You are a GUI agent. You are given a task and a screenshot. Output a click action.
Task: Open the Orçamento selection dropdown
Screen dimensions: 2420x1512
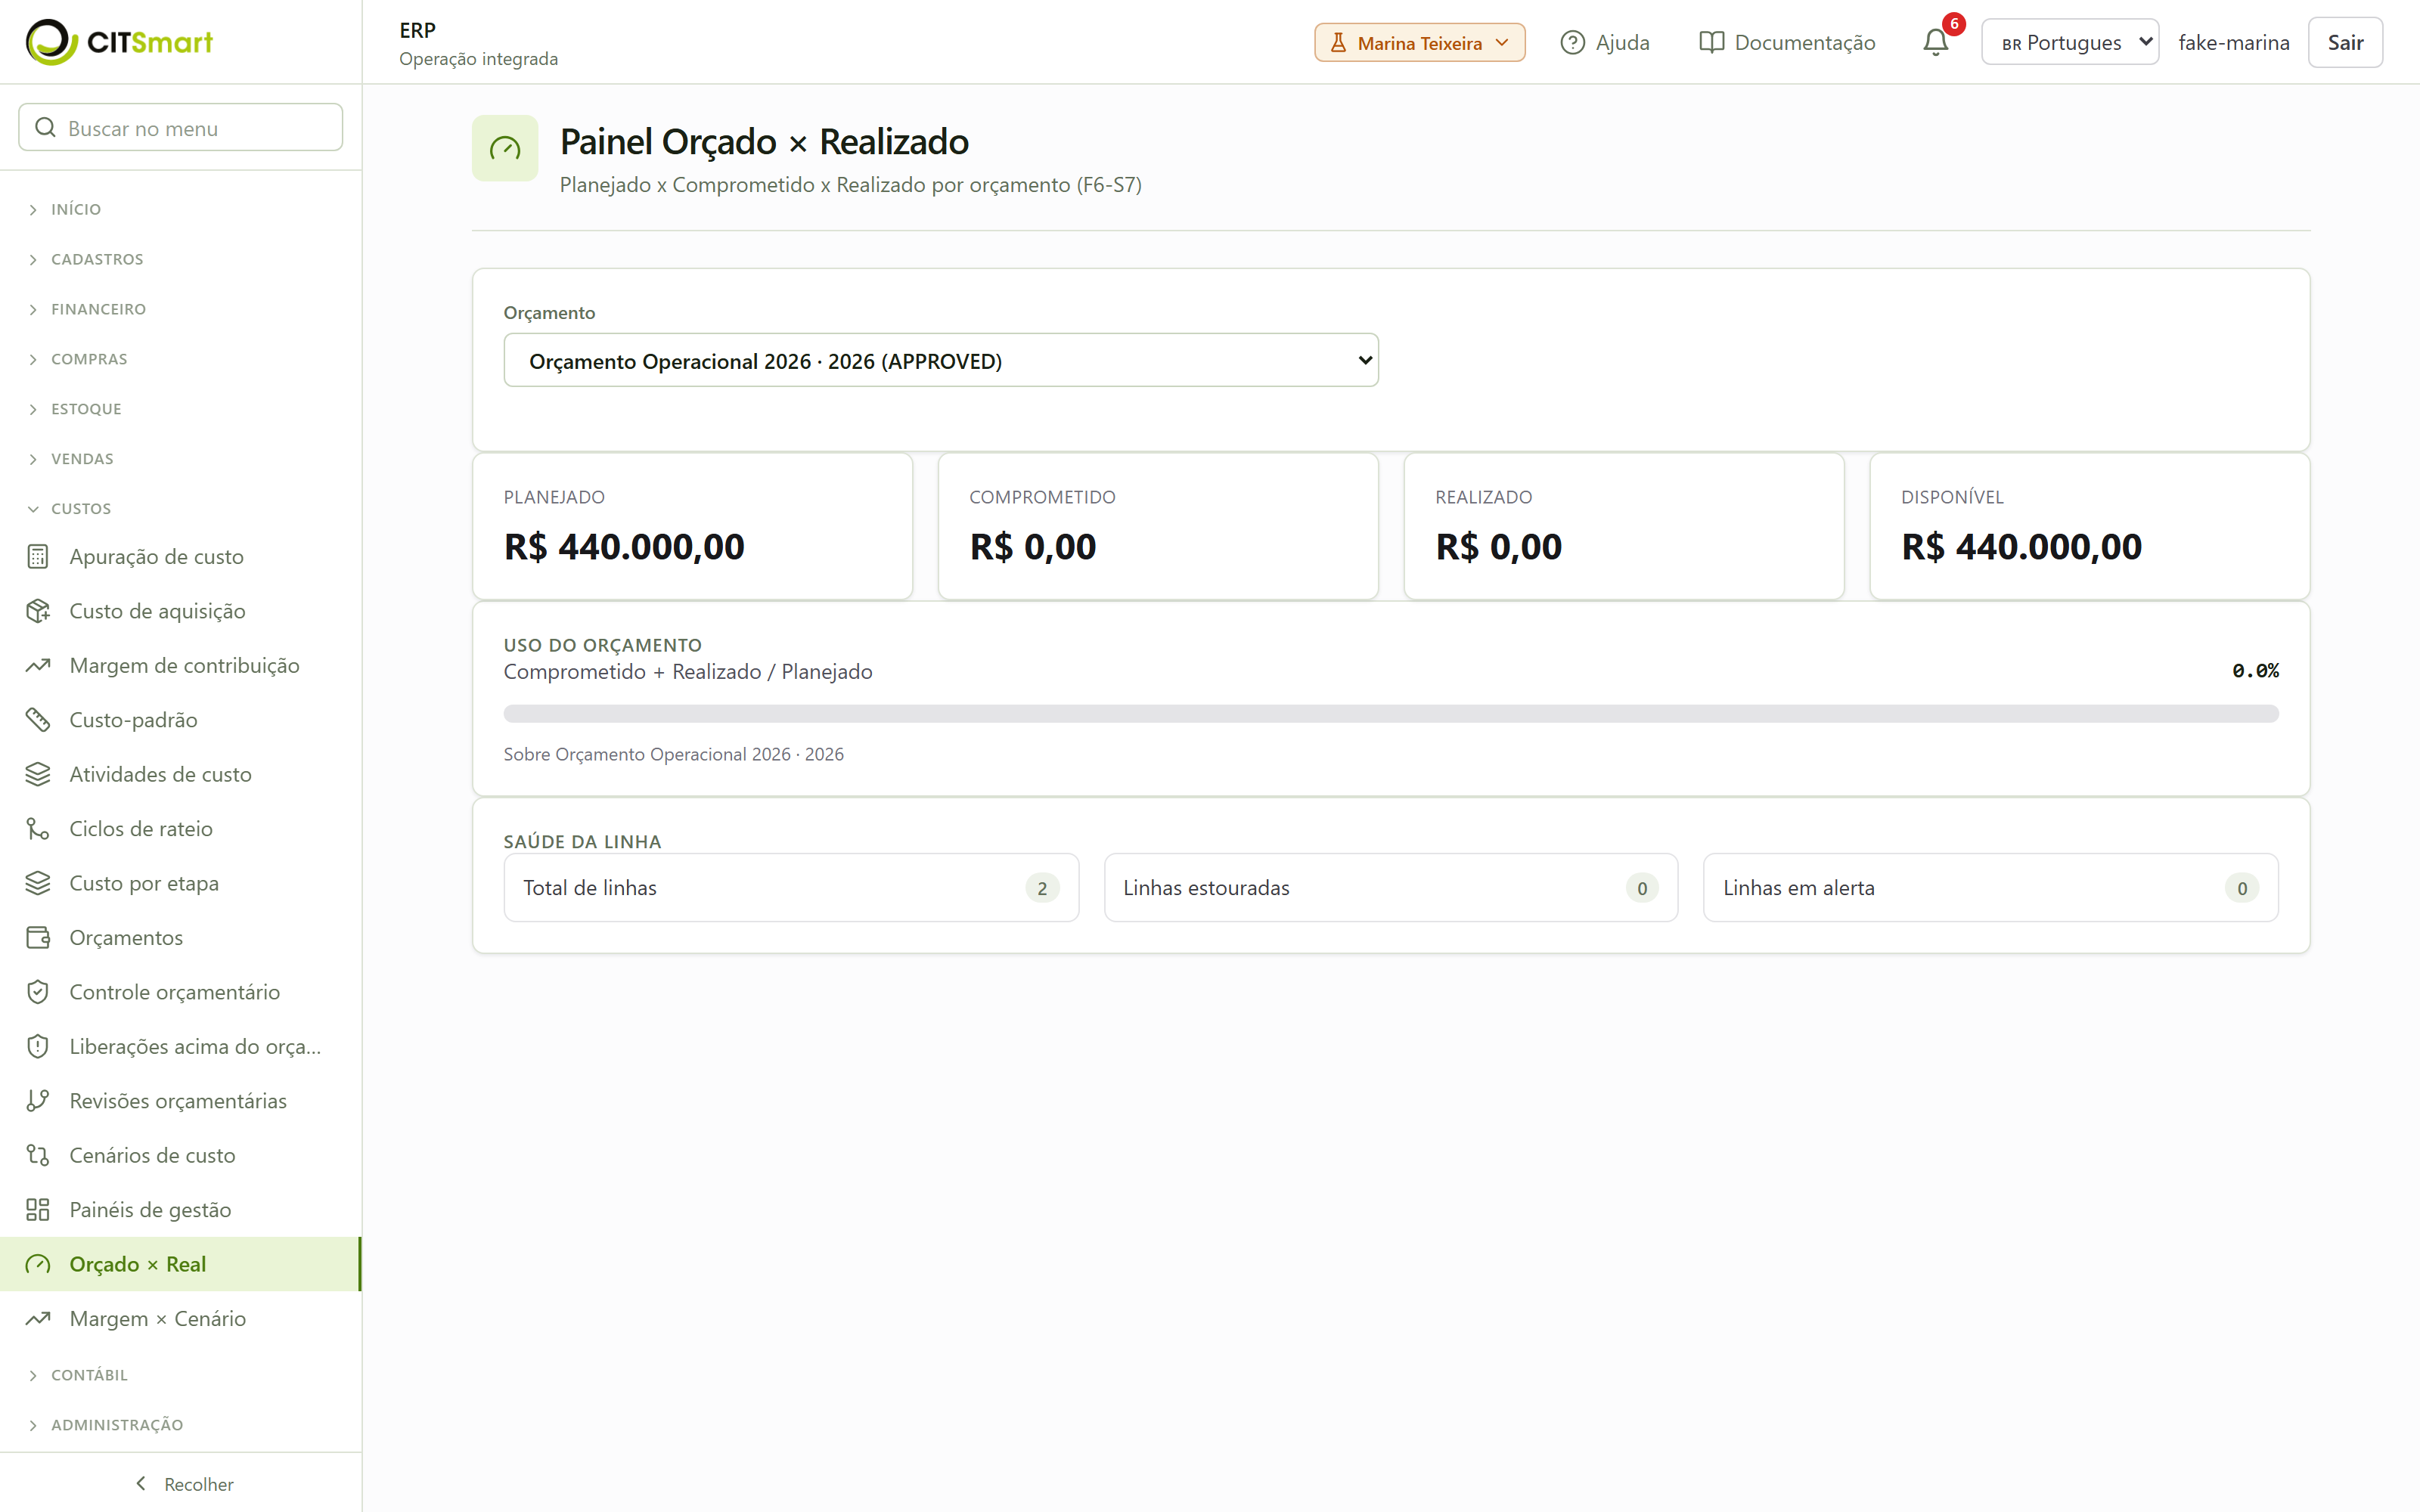point(941,361)
